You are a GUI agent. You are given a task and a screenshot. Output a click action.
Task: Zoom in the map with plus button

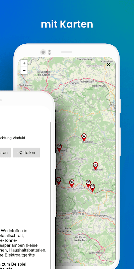24,63
